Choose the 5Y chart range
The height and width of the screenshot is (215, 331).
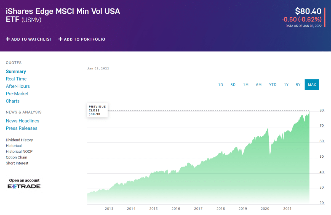298,85
